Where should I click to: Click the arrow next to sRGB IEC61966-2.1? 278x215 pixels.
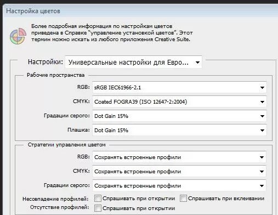262,88
